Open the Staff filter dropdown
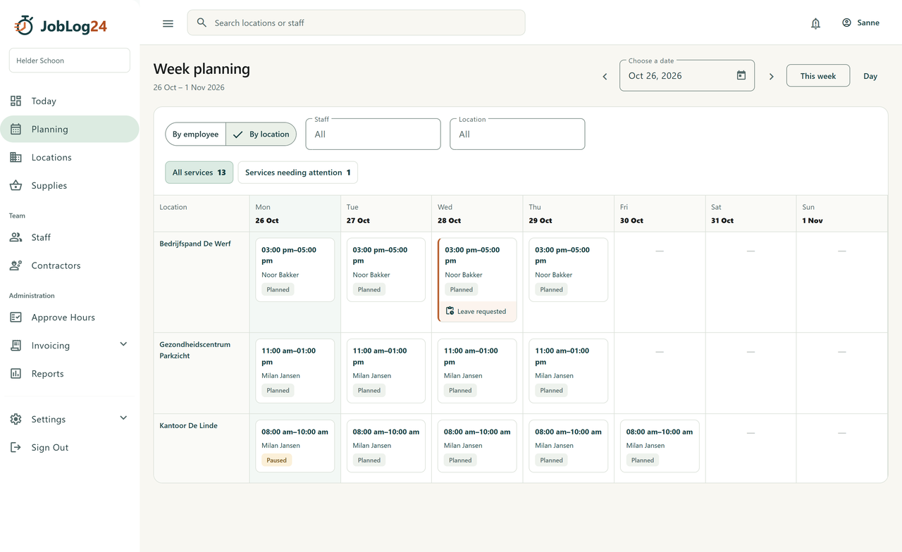 (x=373, y=134)
